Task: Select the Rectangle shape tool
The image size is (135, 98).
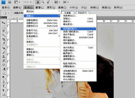Action: [4, 94]
